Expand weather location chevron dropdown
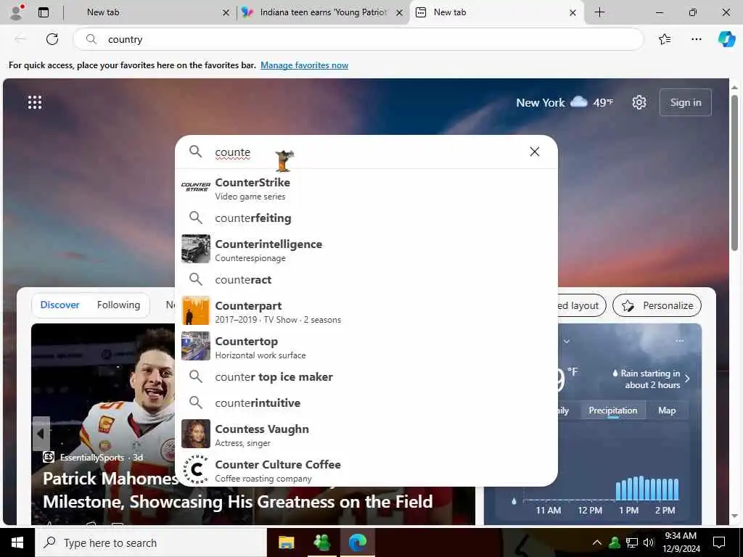 tap(566, 341)
